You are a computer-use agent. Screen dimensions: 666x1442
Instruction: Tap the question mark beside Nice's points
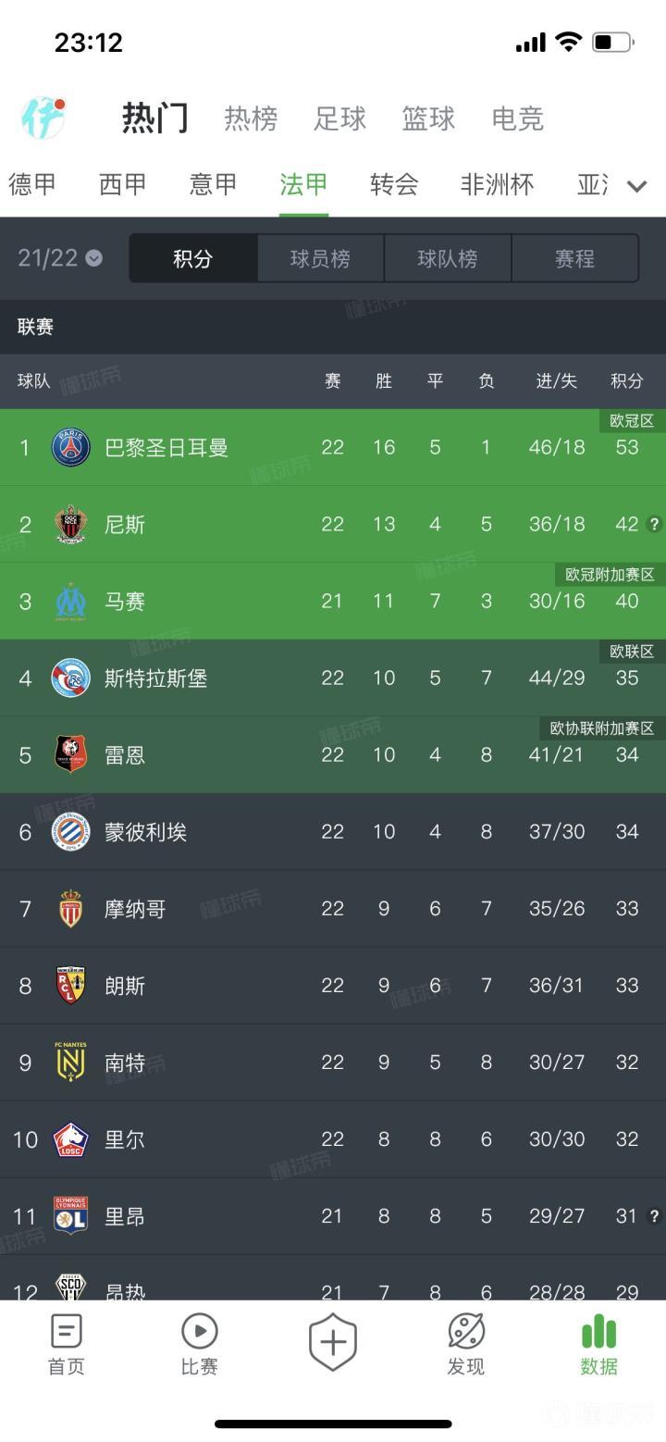(655, 525)
